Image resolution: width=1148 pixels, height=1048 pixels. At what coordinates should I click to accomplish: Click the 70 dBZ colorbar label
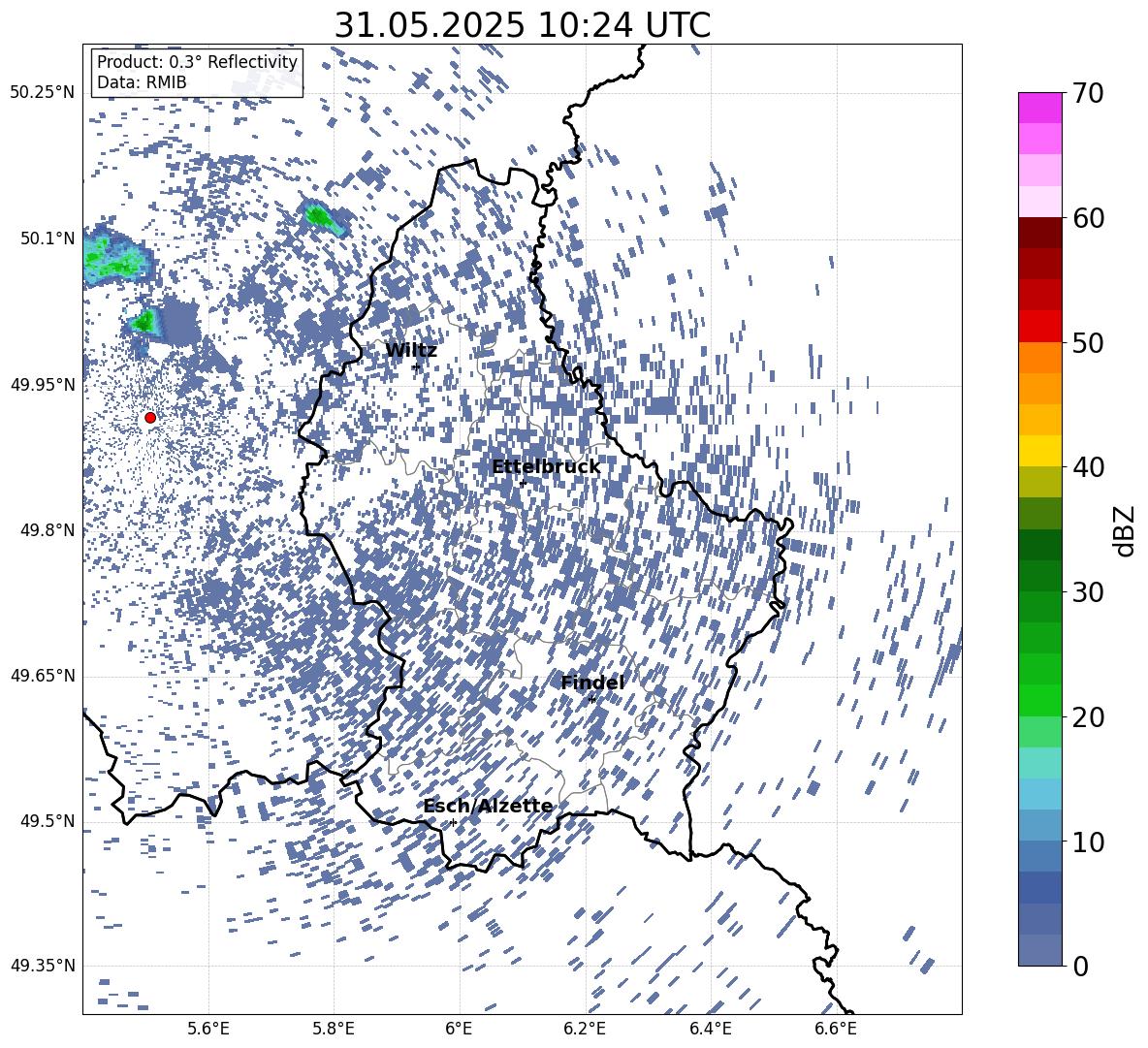pyautogui.click(x=1088, y=93)
